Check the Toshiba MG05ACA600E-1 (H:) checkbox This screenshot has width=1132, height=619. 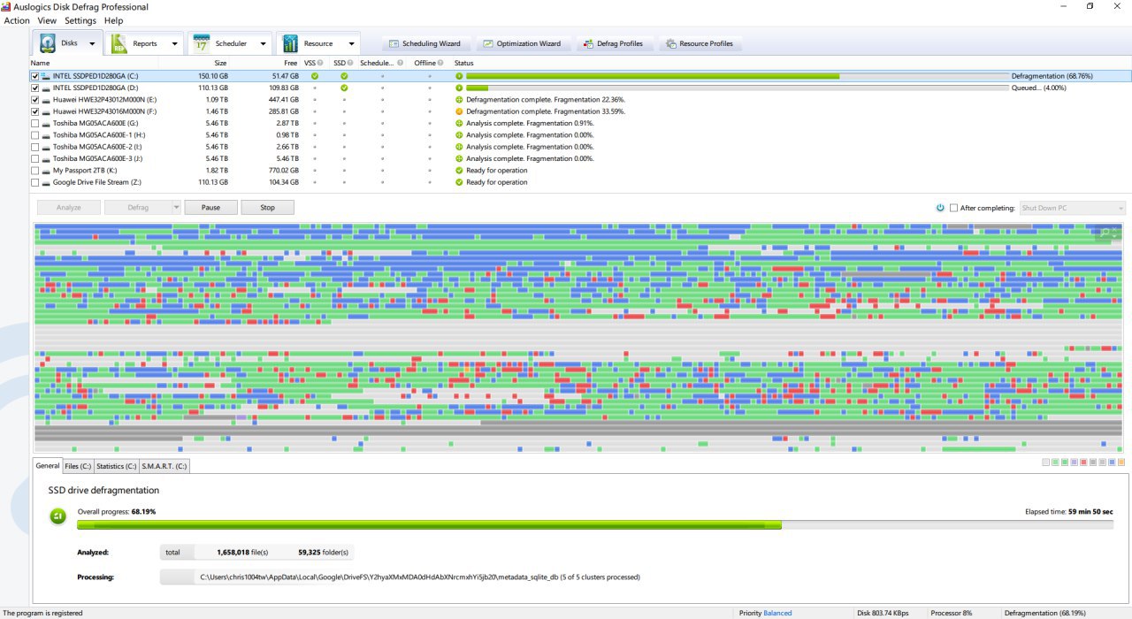pyautogui.click(x=35, y=135)
